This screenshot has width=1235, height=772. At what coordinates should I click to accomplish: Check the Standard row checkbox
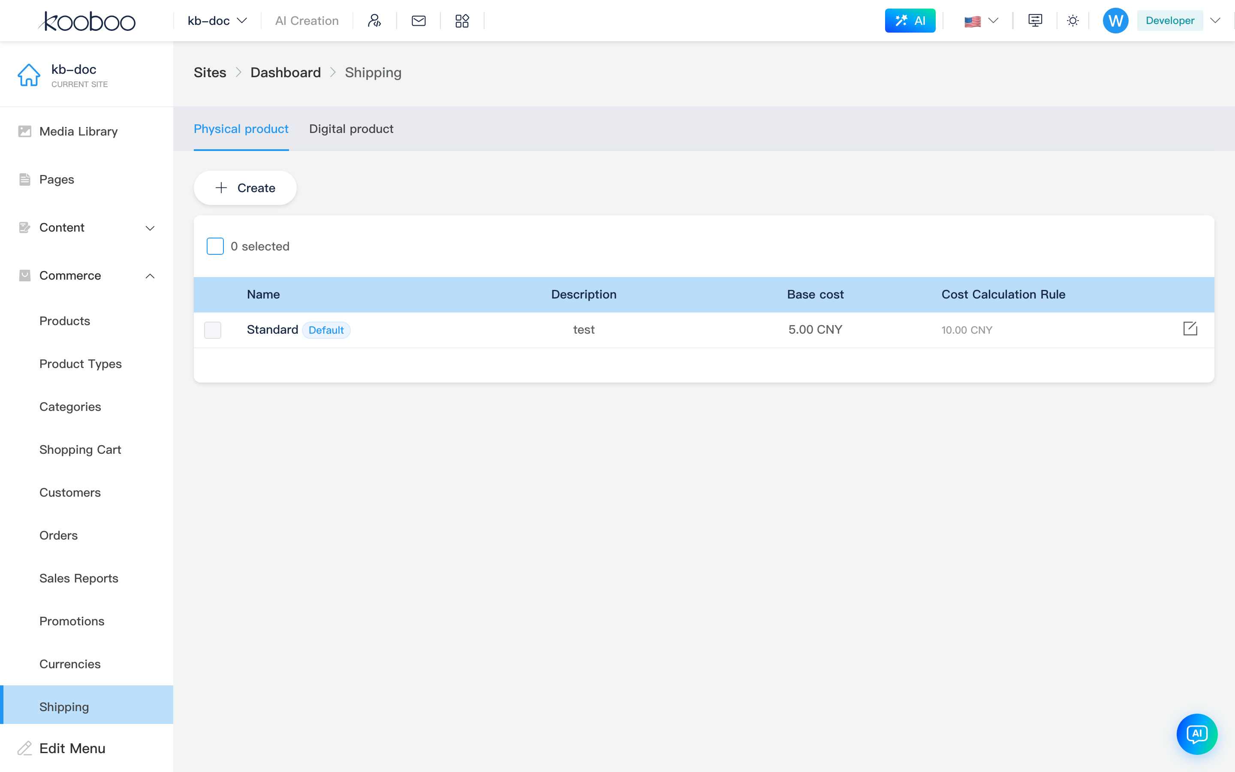pos(212,330)
